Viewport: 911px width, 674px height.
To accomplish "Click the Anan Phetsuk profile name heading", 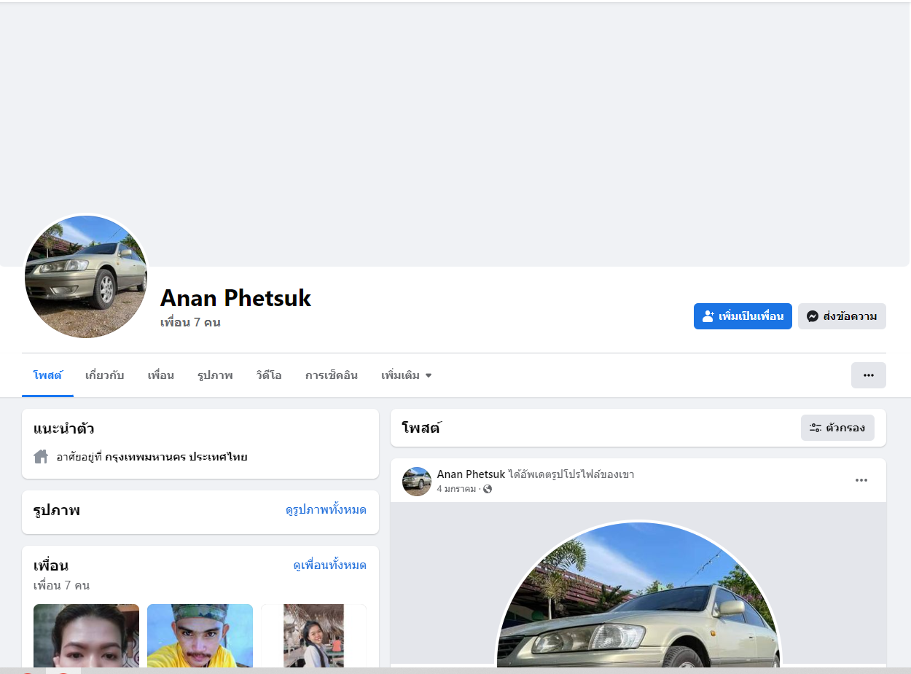I will point(235,297).
